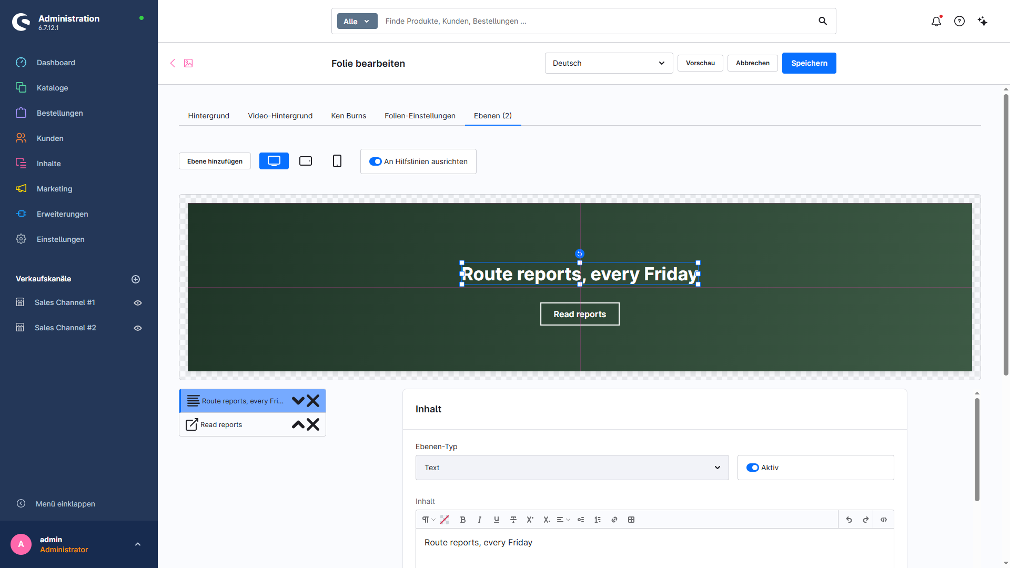1010x568 pixels.
Task: Switch editor to code view
Action: point(884,520)
